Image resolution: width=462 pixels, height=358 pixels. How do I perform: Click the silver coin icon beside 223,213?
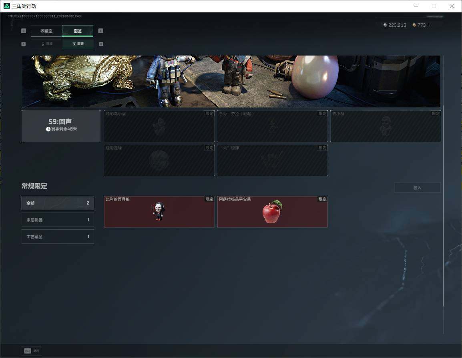385,25
